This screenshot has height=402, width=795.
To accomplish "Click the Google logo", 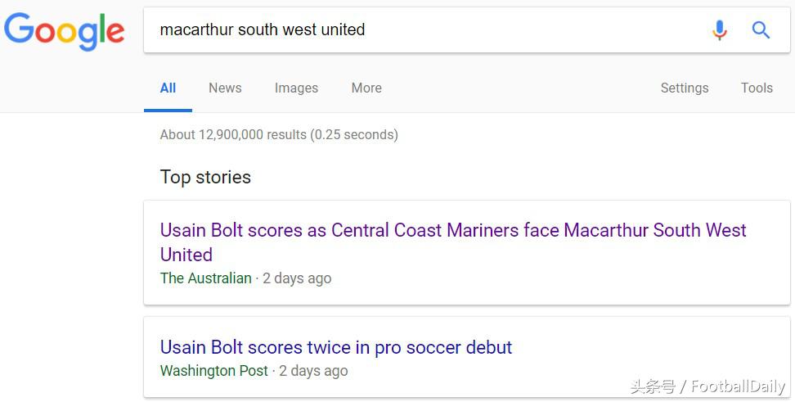I will 64,31.
